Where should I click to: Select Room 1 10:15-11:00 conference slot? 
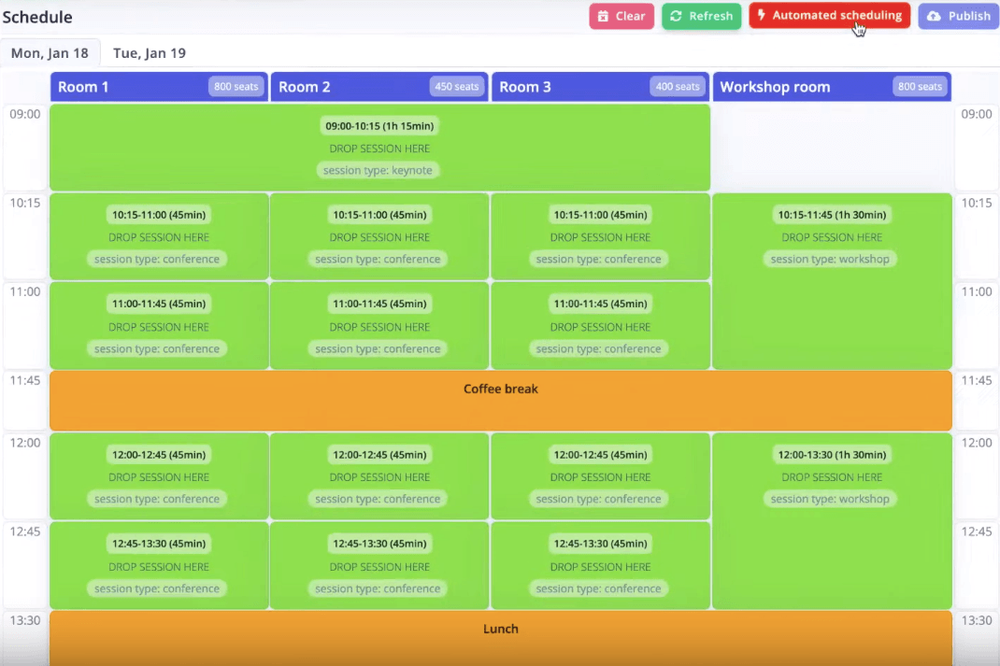(x=159, y=236)
